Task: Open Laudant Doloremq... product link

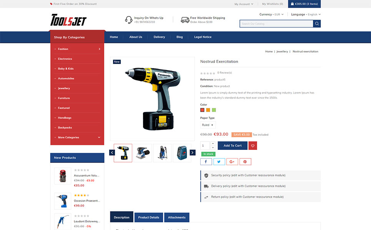Action: pyautogui.click(x=87, y=222)
